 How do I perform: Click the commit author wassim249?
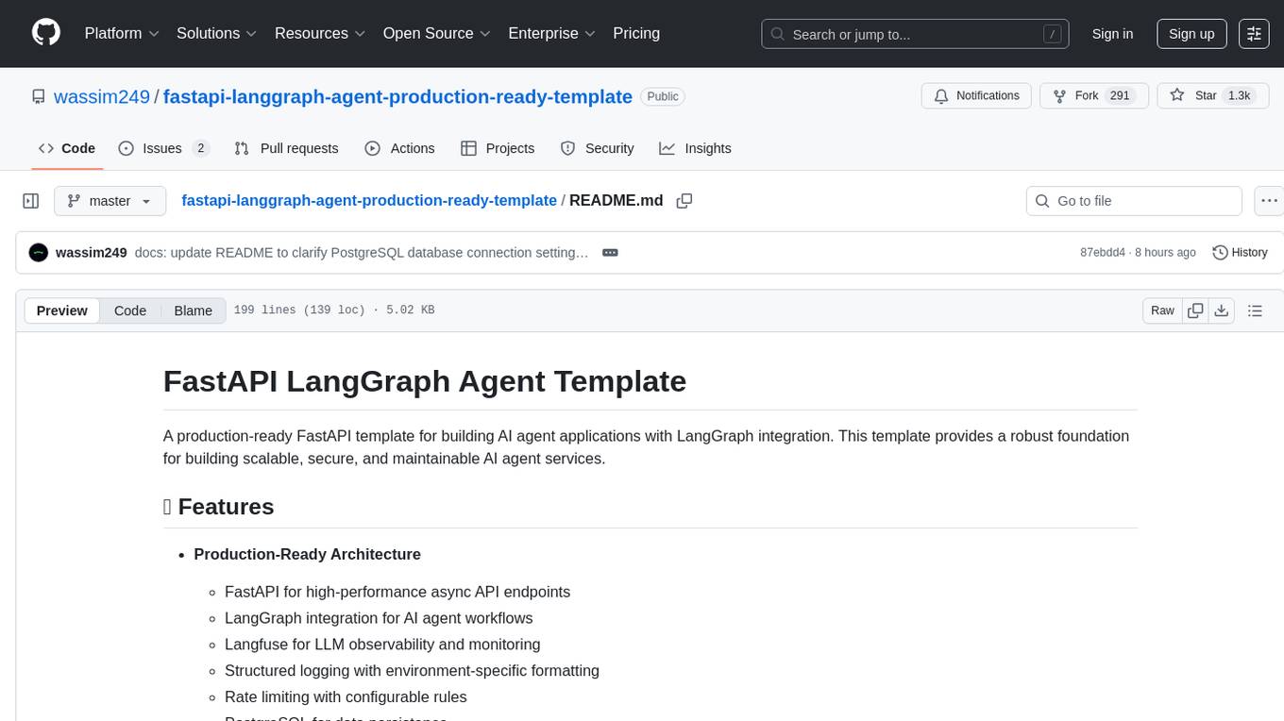pos(92,252)
